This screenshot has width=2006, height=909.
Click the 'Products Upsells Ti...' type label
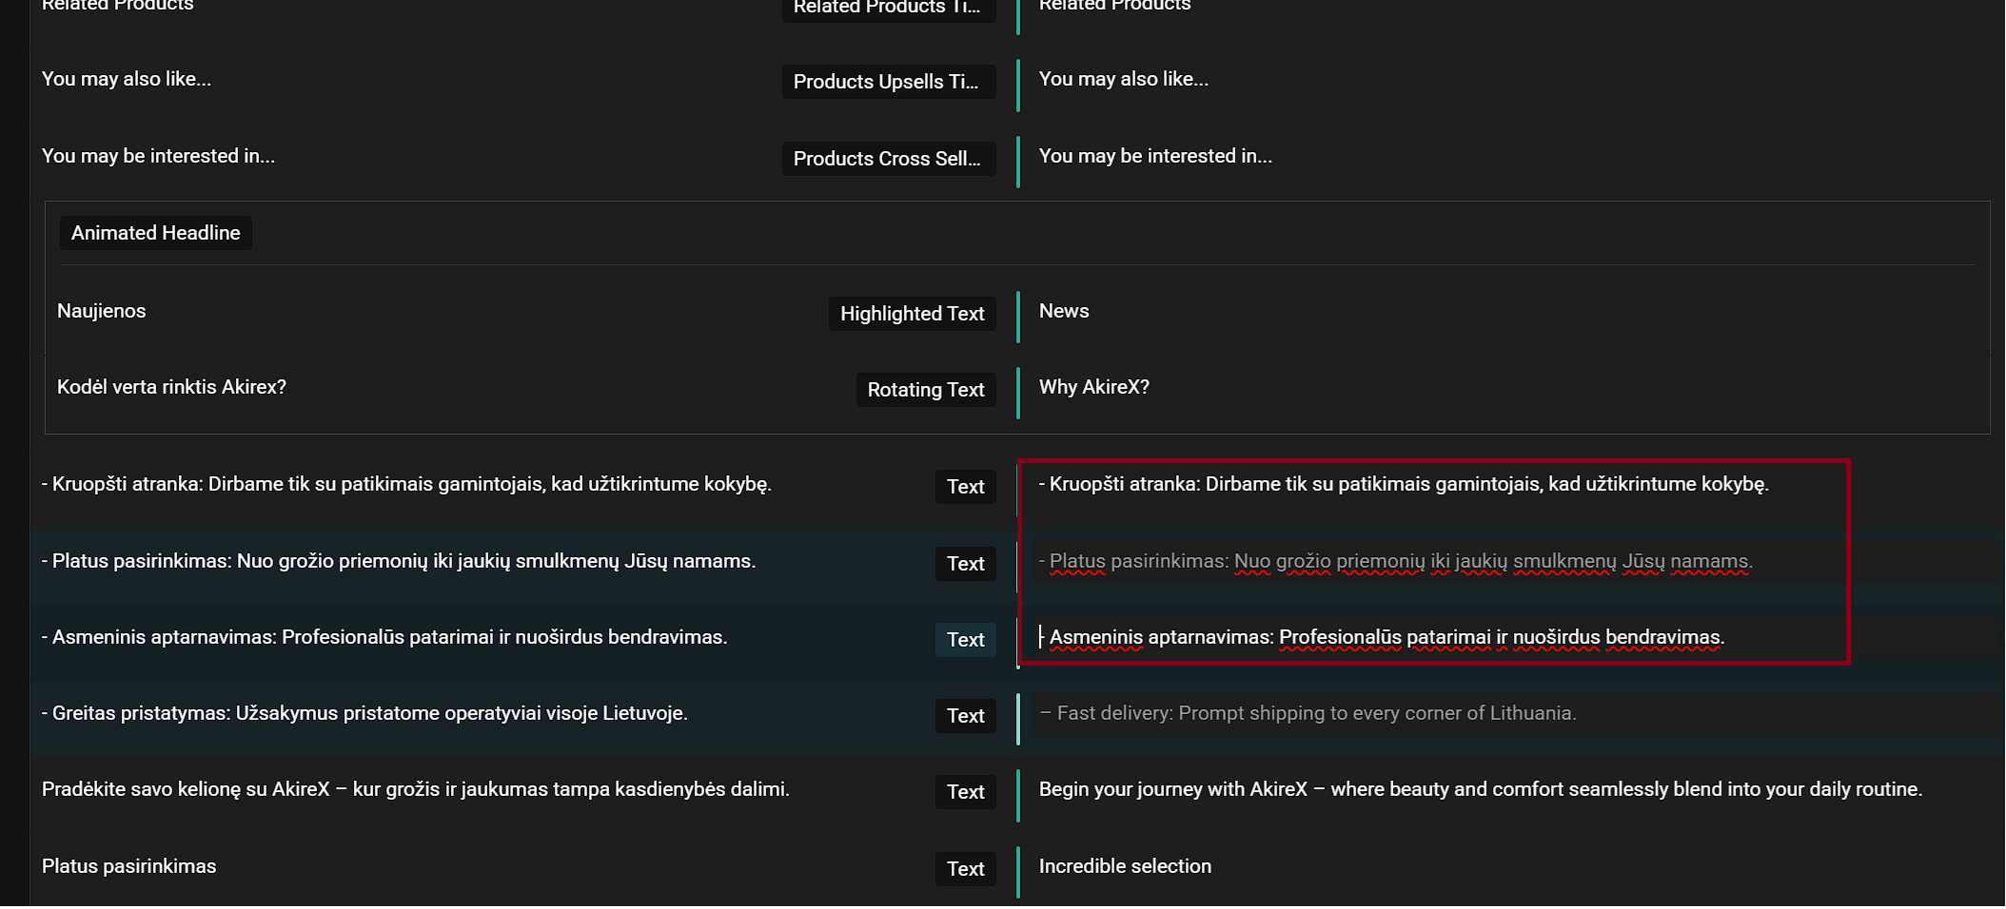point(887,82)
